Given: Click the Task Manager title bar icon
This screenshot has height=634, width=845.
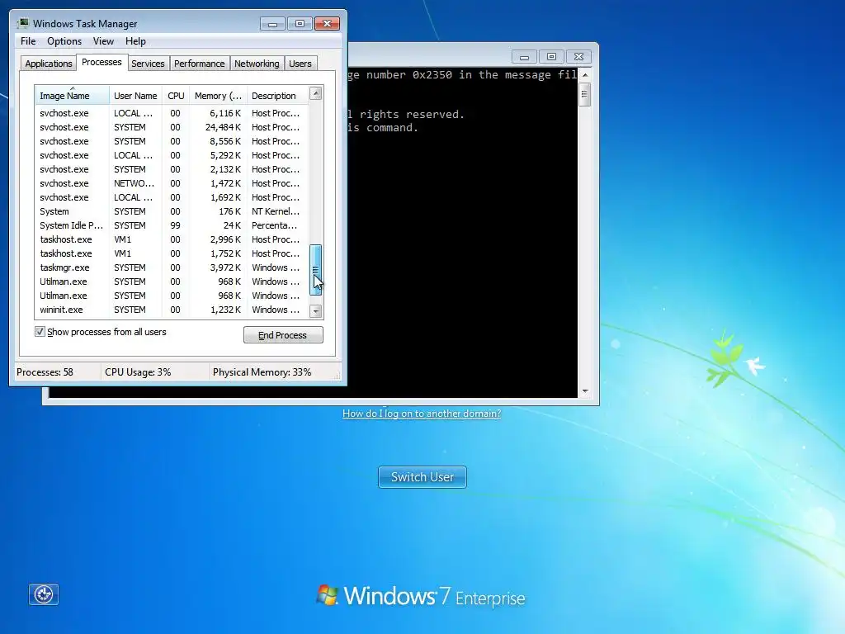Looking at the screenshot, I should pyautogui.click(x=22, y=23).
